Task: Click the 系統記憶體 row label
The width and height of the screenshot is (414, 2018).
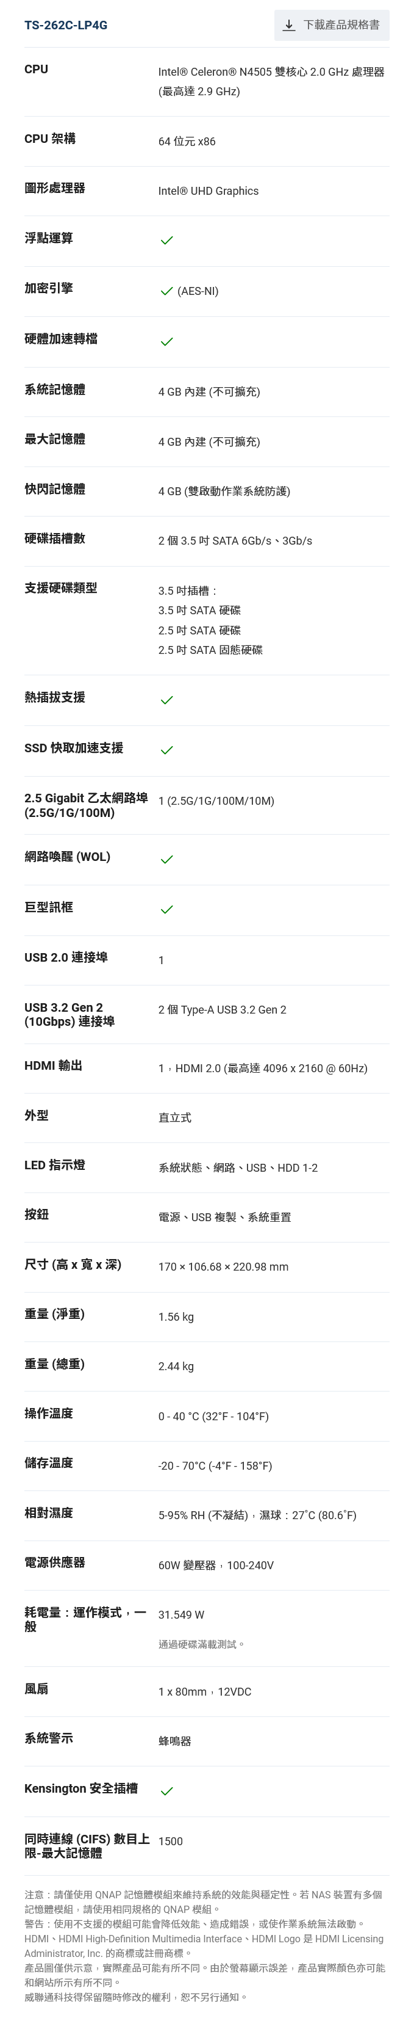Action: coord(55,390)
